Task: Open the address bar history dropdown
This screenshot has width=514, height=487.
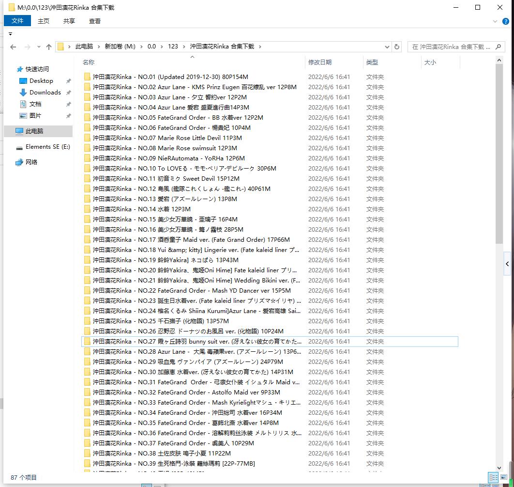Action: [x=387, y=47]
